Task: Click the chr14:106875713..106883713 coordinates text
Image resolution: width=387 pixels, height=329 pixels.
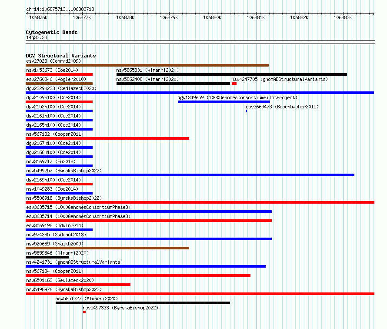Action: [x=60, y=10]
